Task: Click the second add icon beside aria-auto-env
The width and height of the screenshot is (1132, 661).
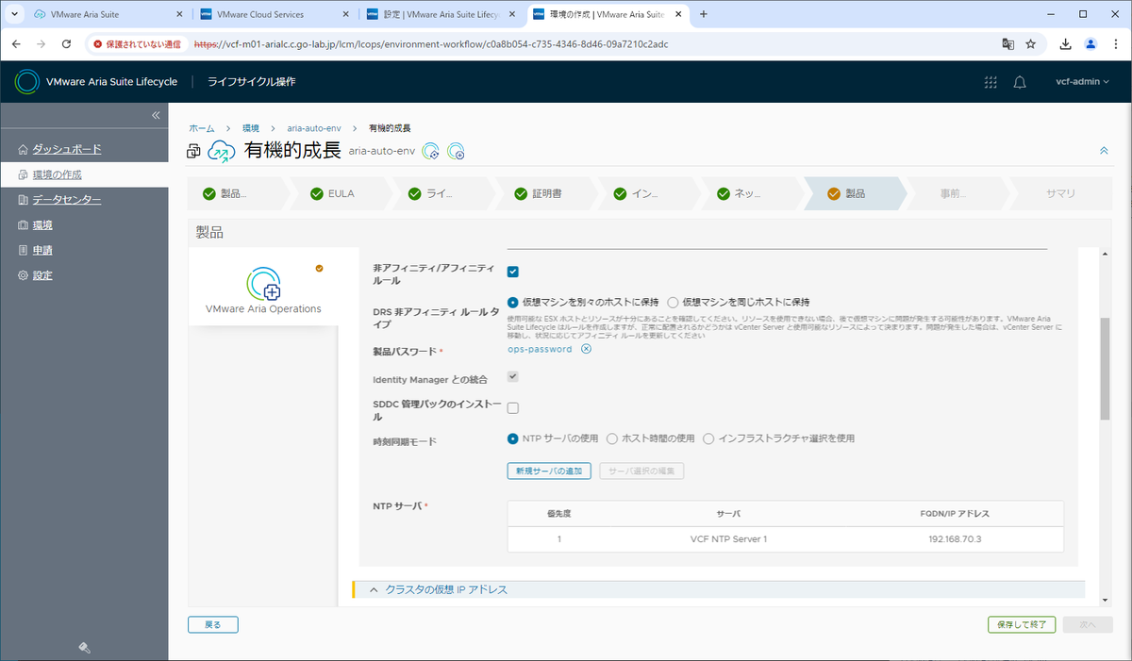Action: pyautogui.click(x=456, y=151)
